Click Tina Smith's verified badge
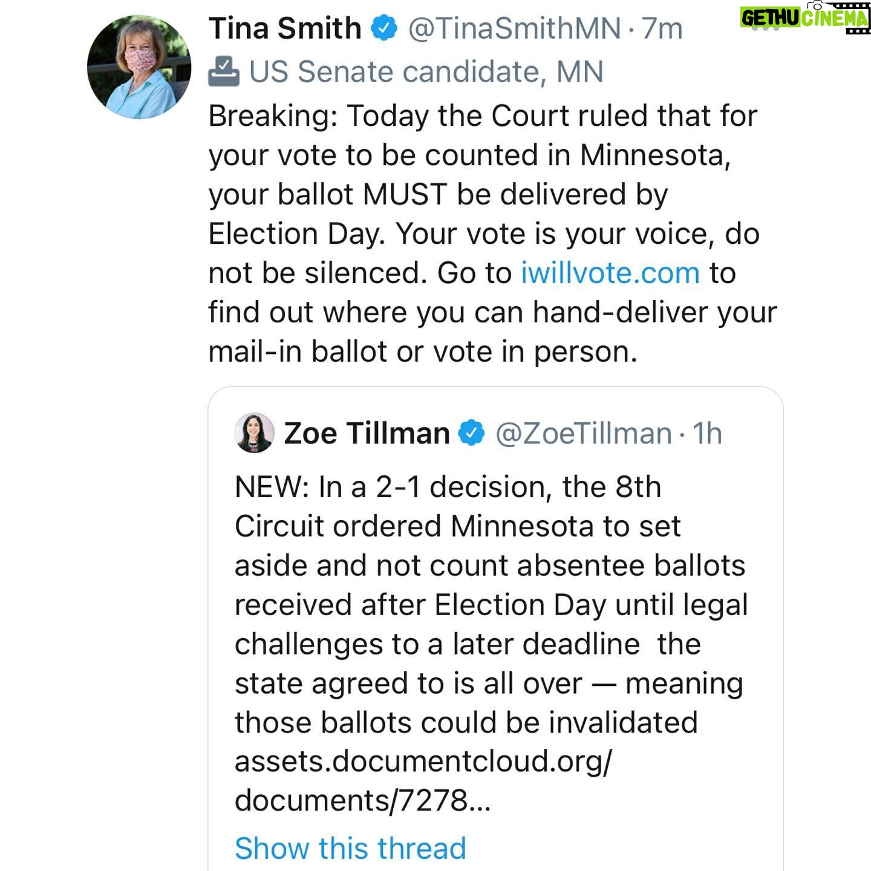871x871 pixels. pyautogui.click(x=384, y=28)
